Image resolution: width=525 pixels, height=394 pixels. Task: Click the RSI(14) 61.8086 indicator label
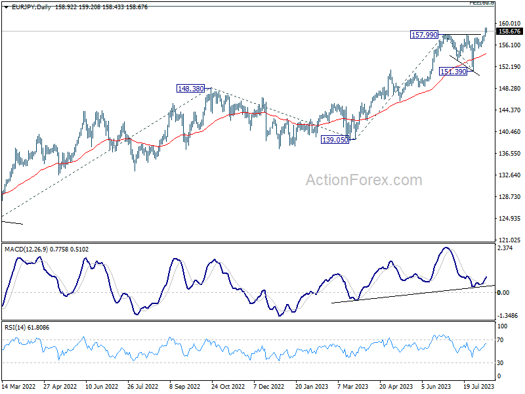click(x=27, y=327)
